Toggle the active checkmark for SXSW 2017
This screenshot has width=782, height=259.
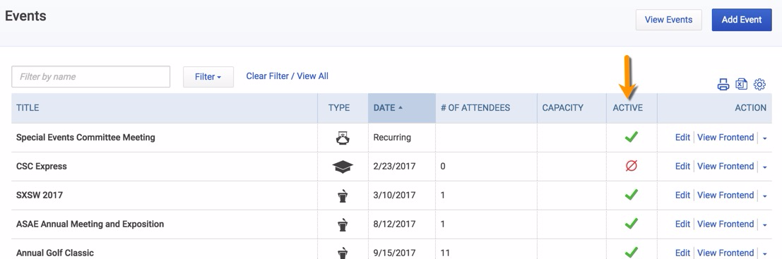[632, 194]
